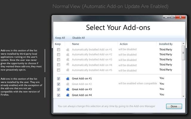Click the Action column header
Viewport: 191px width, 119px height.
pos(124,44)
